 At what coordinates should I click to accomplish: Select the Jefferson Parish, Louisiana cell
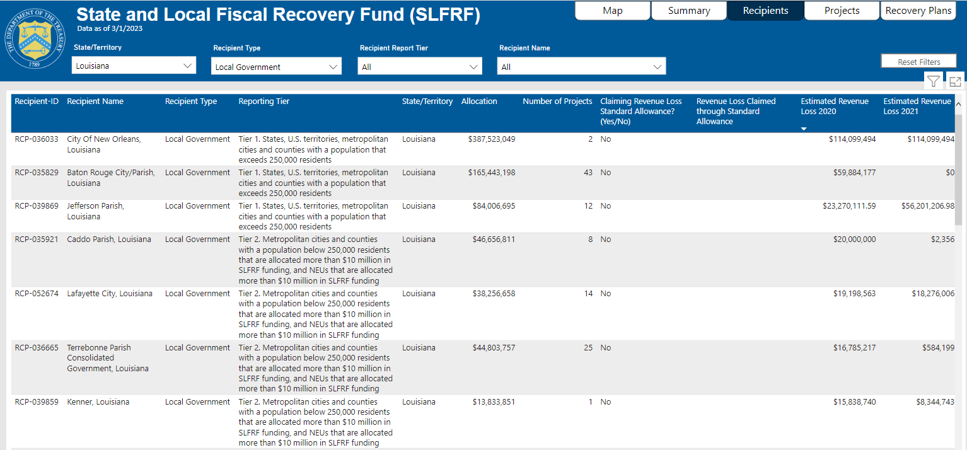[96, 211]
